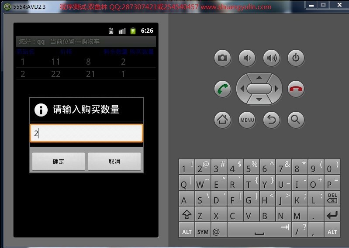Click the 确定 confirm button
349x248 pixels.
point(59,162)
